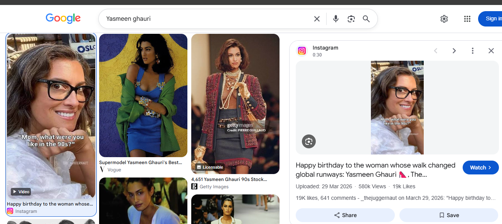Viewport: 502px width, 224px height.
Task: Click the Licensable badge on the runway image
Action: pyautogui.click(x=210, y=167)
